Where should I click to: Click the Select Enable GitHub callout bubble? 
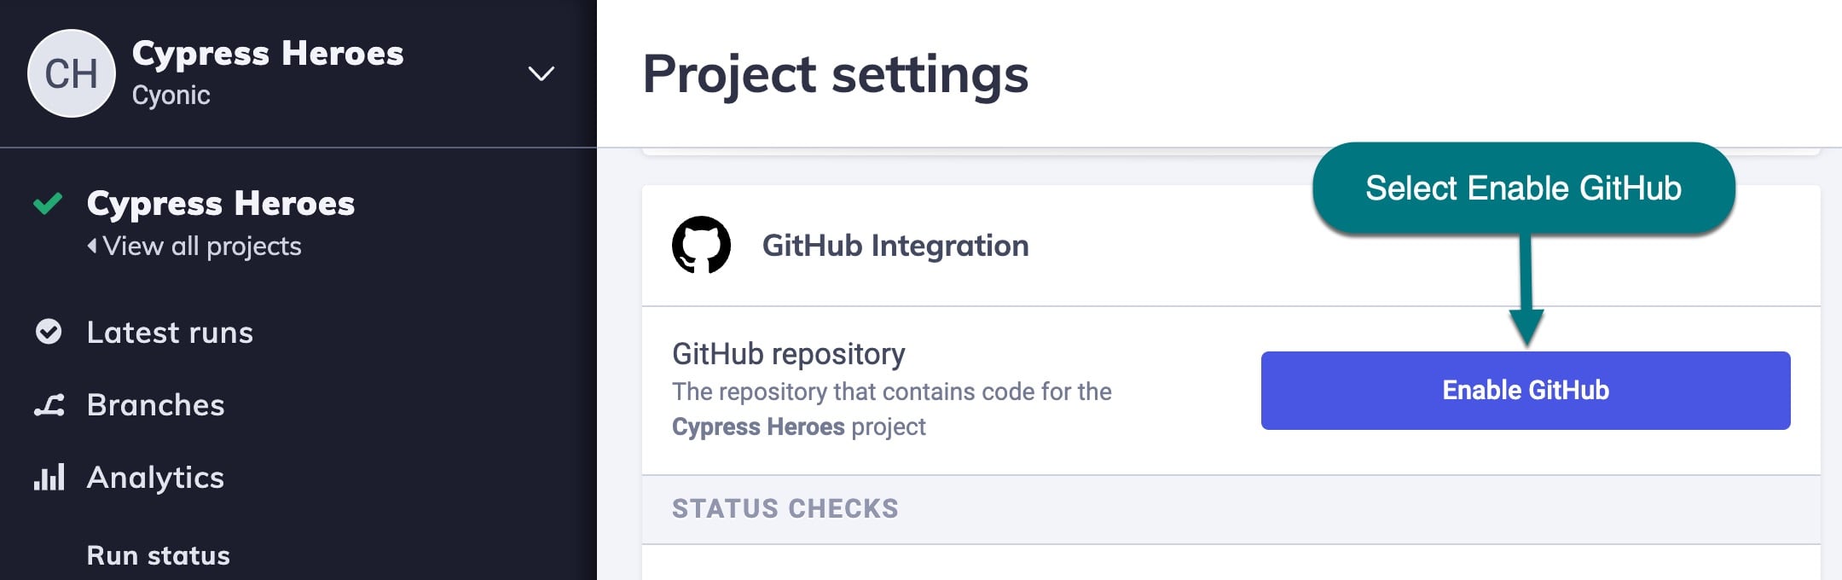pyautogui.click(x=1523, y=188)
